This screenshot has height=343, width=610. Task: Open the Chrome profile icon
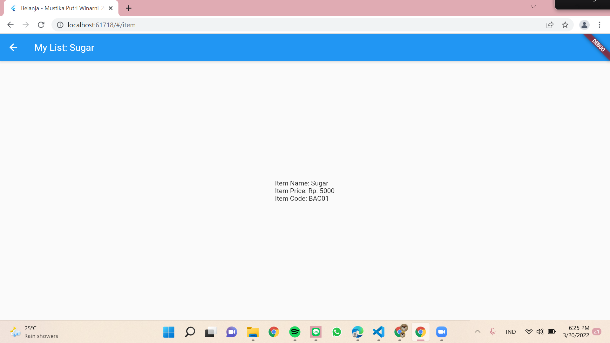(585, 25)
